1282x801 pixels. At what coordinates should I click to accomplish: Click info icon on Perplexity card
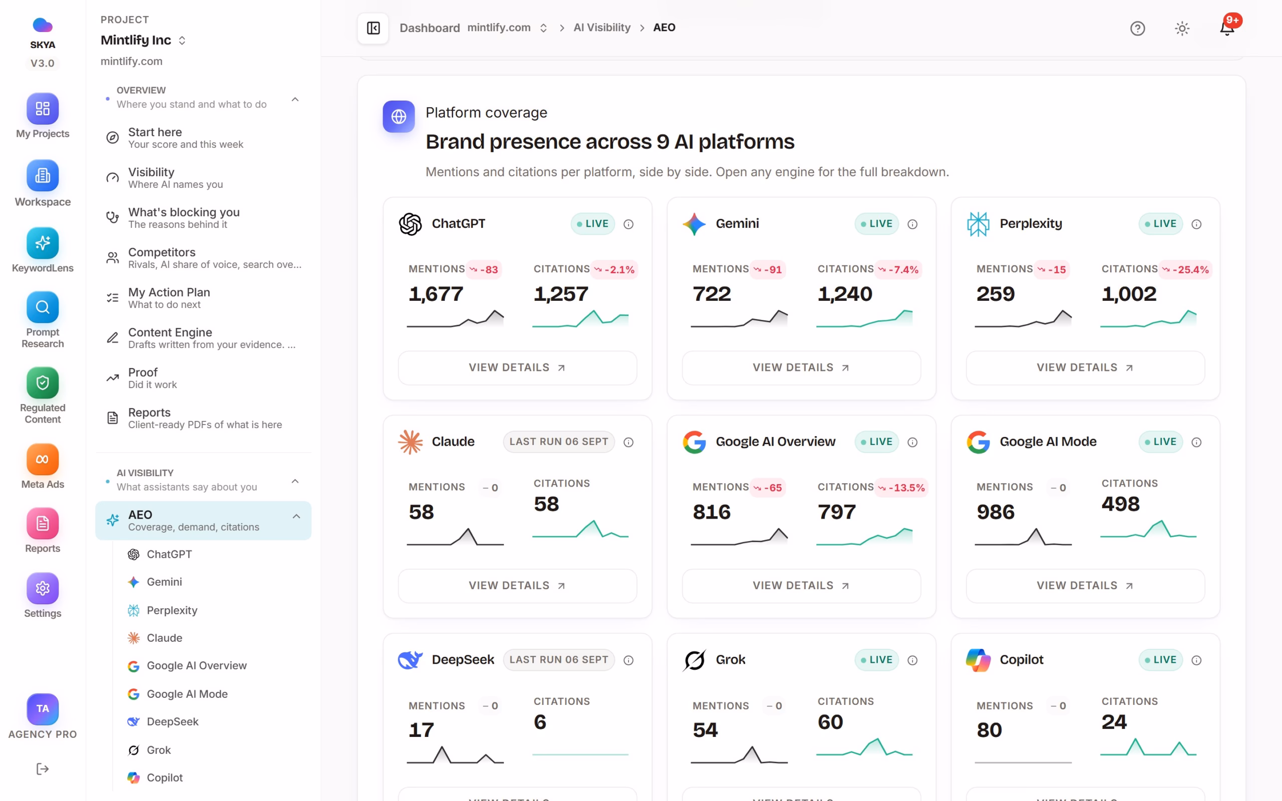point(1196,224)
